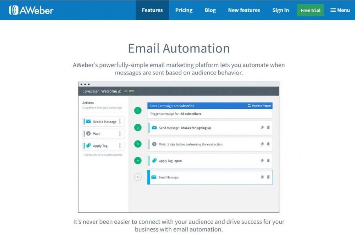Click the paragraph starting It's never been easier
The width and height of the screenshot is (355, 244).
(179, 226)
